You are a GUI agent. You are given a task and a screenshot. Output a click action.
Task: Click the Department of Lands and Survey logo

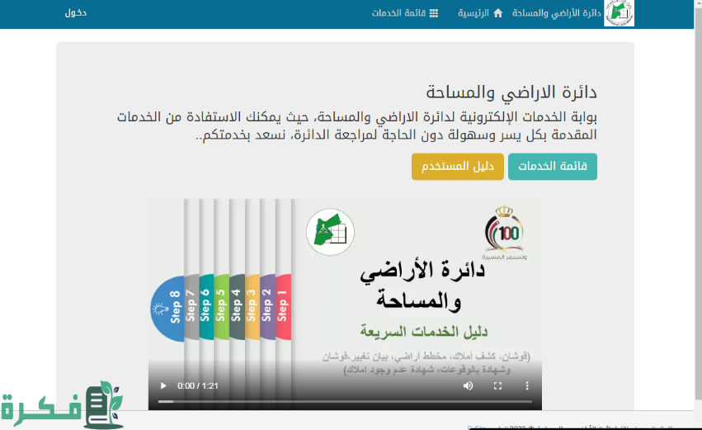[x=619, y=13]
